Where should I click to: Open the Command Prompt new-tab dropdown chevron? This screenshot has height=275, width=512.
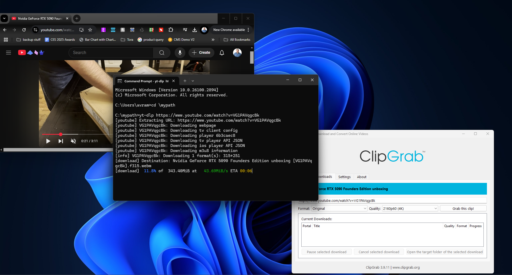coord(193,81)
